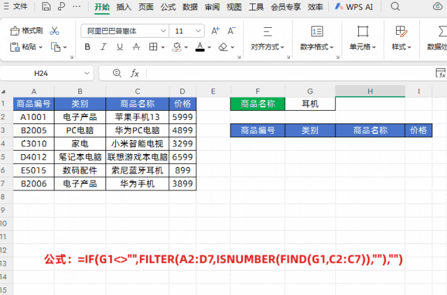Expand the eraser clear dropdown arrow
The height and width of the screenshot is (295, 447).
click(x=233, y=47)
